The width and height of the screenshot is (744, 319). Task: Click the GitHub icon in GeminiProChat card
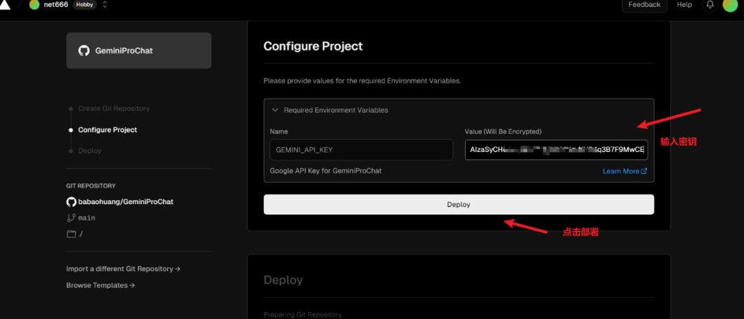click(84, 51)
